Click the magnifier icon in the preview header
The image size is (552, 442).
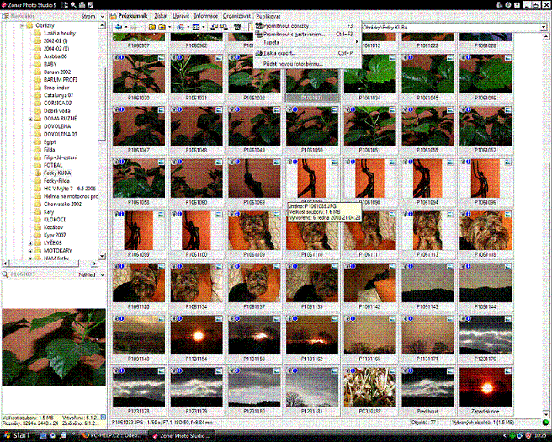(6, 274)
